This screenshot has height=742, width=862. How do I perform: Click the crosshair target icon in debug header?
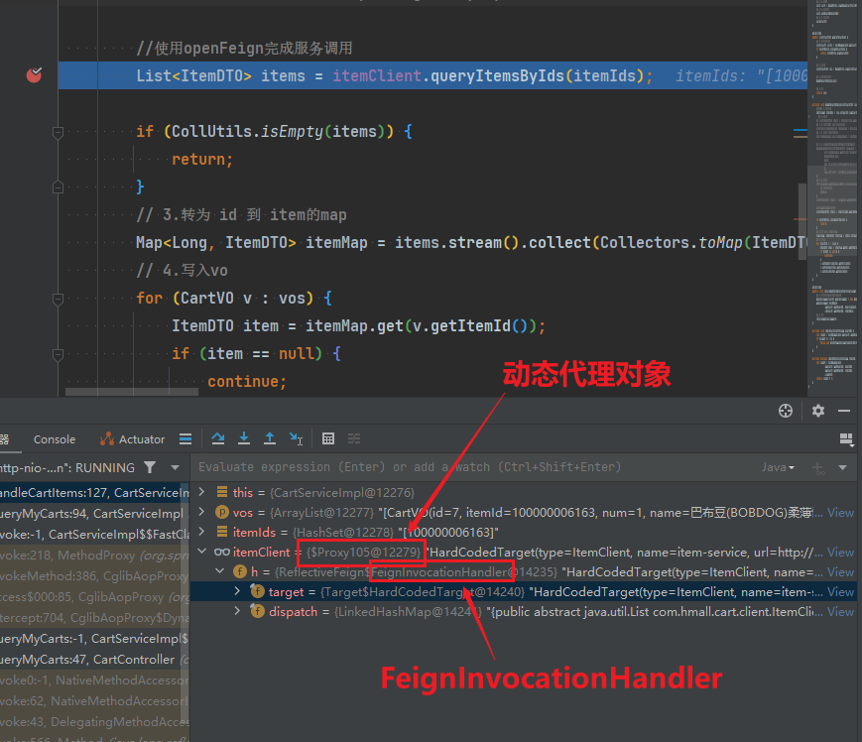pos(786,411)
